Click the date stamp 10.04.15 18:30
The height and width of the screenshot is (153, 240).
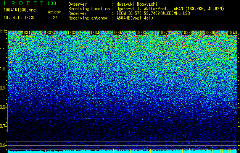pyautogui.click(x=20, y=18)
